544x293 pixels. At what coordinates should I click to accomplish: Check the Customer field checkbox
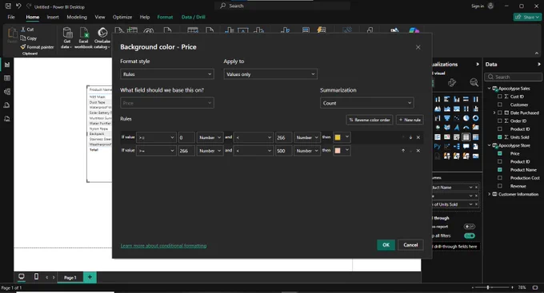500,105
